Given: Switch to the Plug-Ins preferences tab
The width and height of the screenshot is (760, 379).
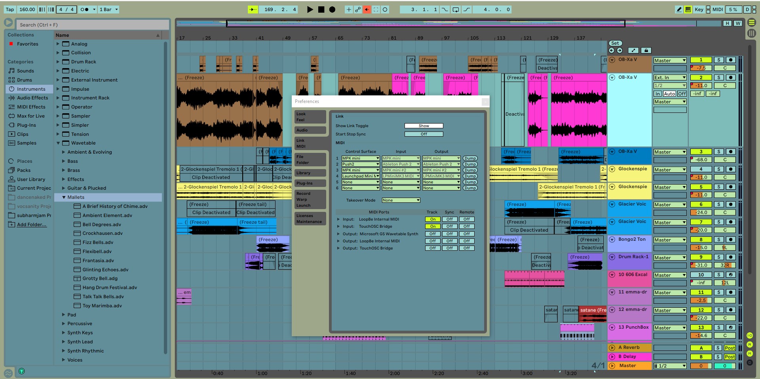Looking at the screenshot, I should 310,183.
